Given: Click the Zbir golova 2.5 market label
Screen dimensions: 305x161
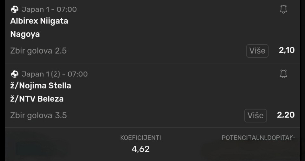Looking at the screenshot, I should click(x=38, y=51).
